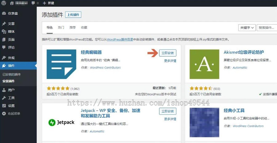Click the 用户 user icon

(4, 90)
